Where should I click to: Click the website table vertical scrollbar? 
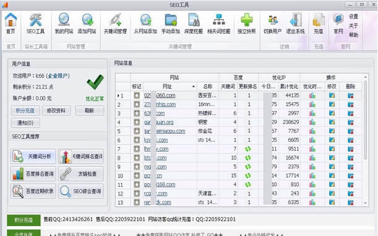(365, 120)
